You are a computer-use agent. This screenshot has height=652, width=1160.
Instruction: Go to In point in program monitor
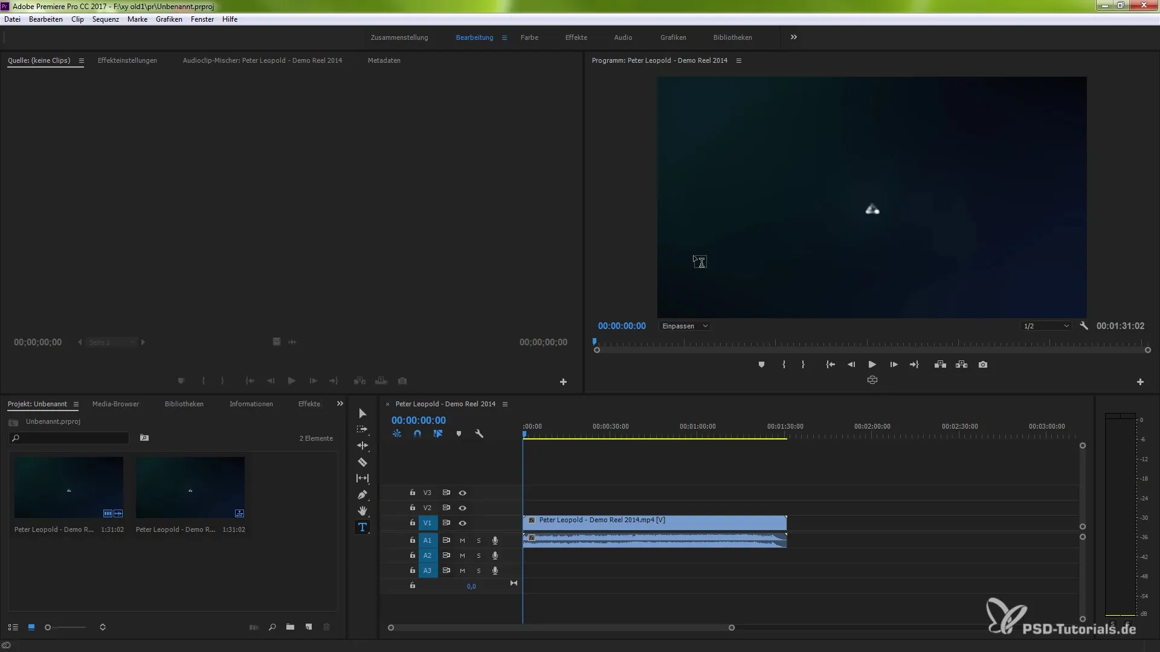point(831,365)
